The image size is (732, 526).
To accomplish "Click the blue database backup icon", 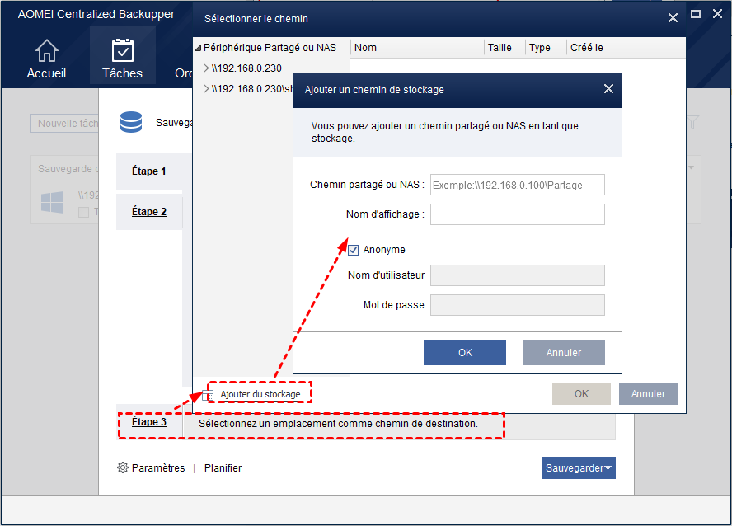I will click(131, 122).
